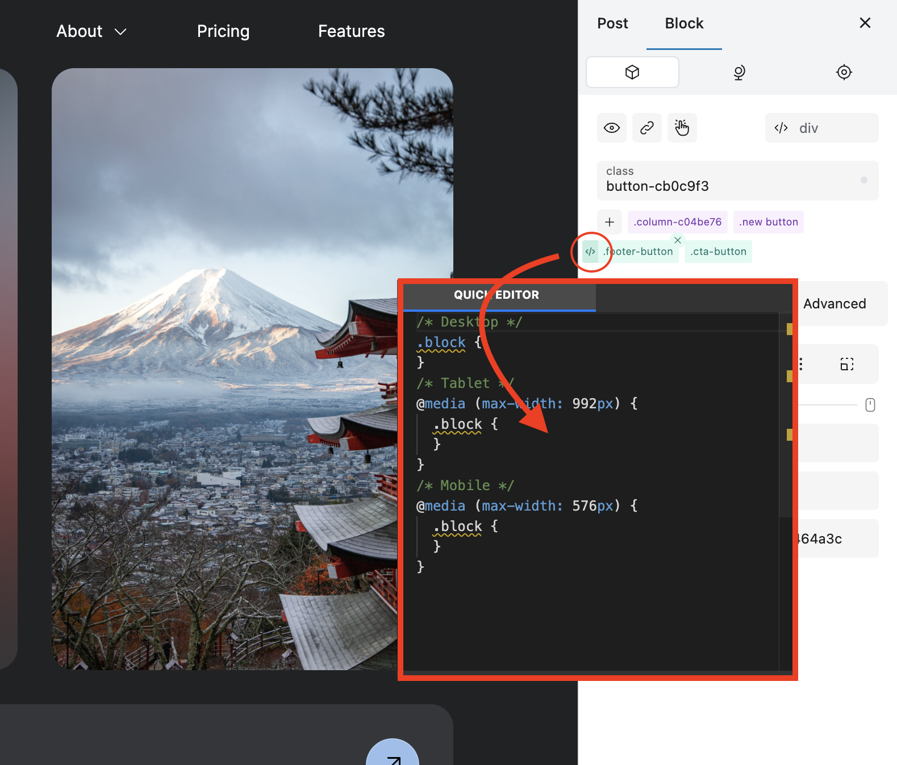Image resolution: width=897 pixels, height=765 pixels.
Task: Open the block settings cube icon tab
Action: click(x=632, y=72)
